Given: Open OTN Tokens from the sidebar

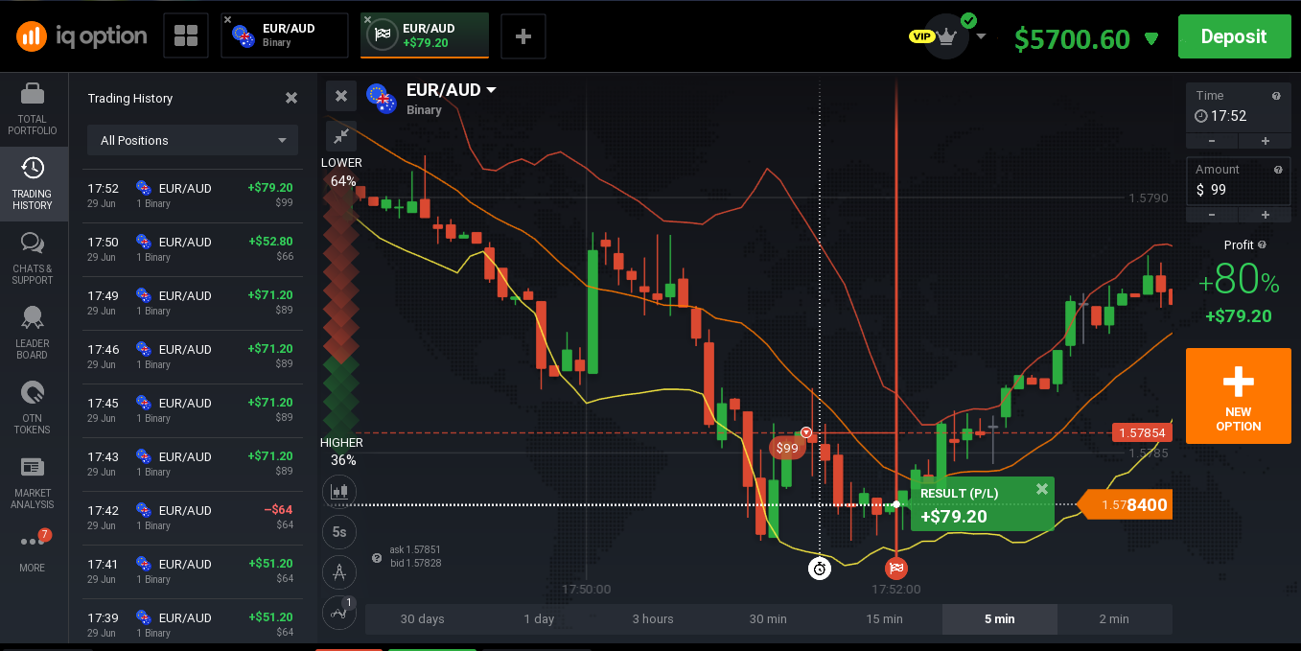Looking at the screenshot, I should click(33, 407).
